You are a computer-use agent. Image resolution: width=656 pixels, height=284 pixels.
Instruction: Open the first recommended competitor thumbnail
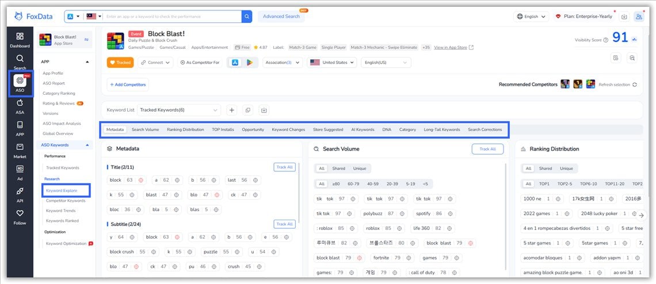click(565, 84)
